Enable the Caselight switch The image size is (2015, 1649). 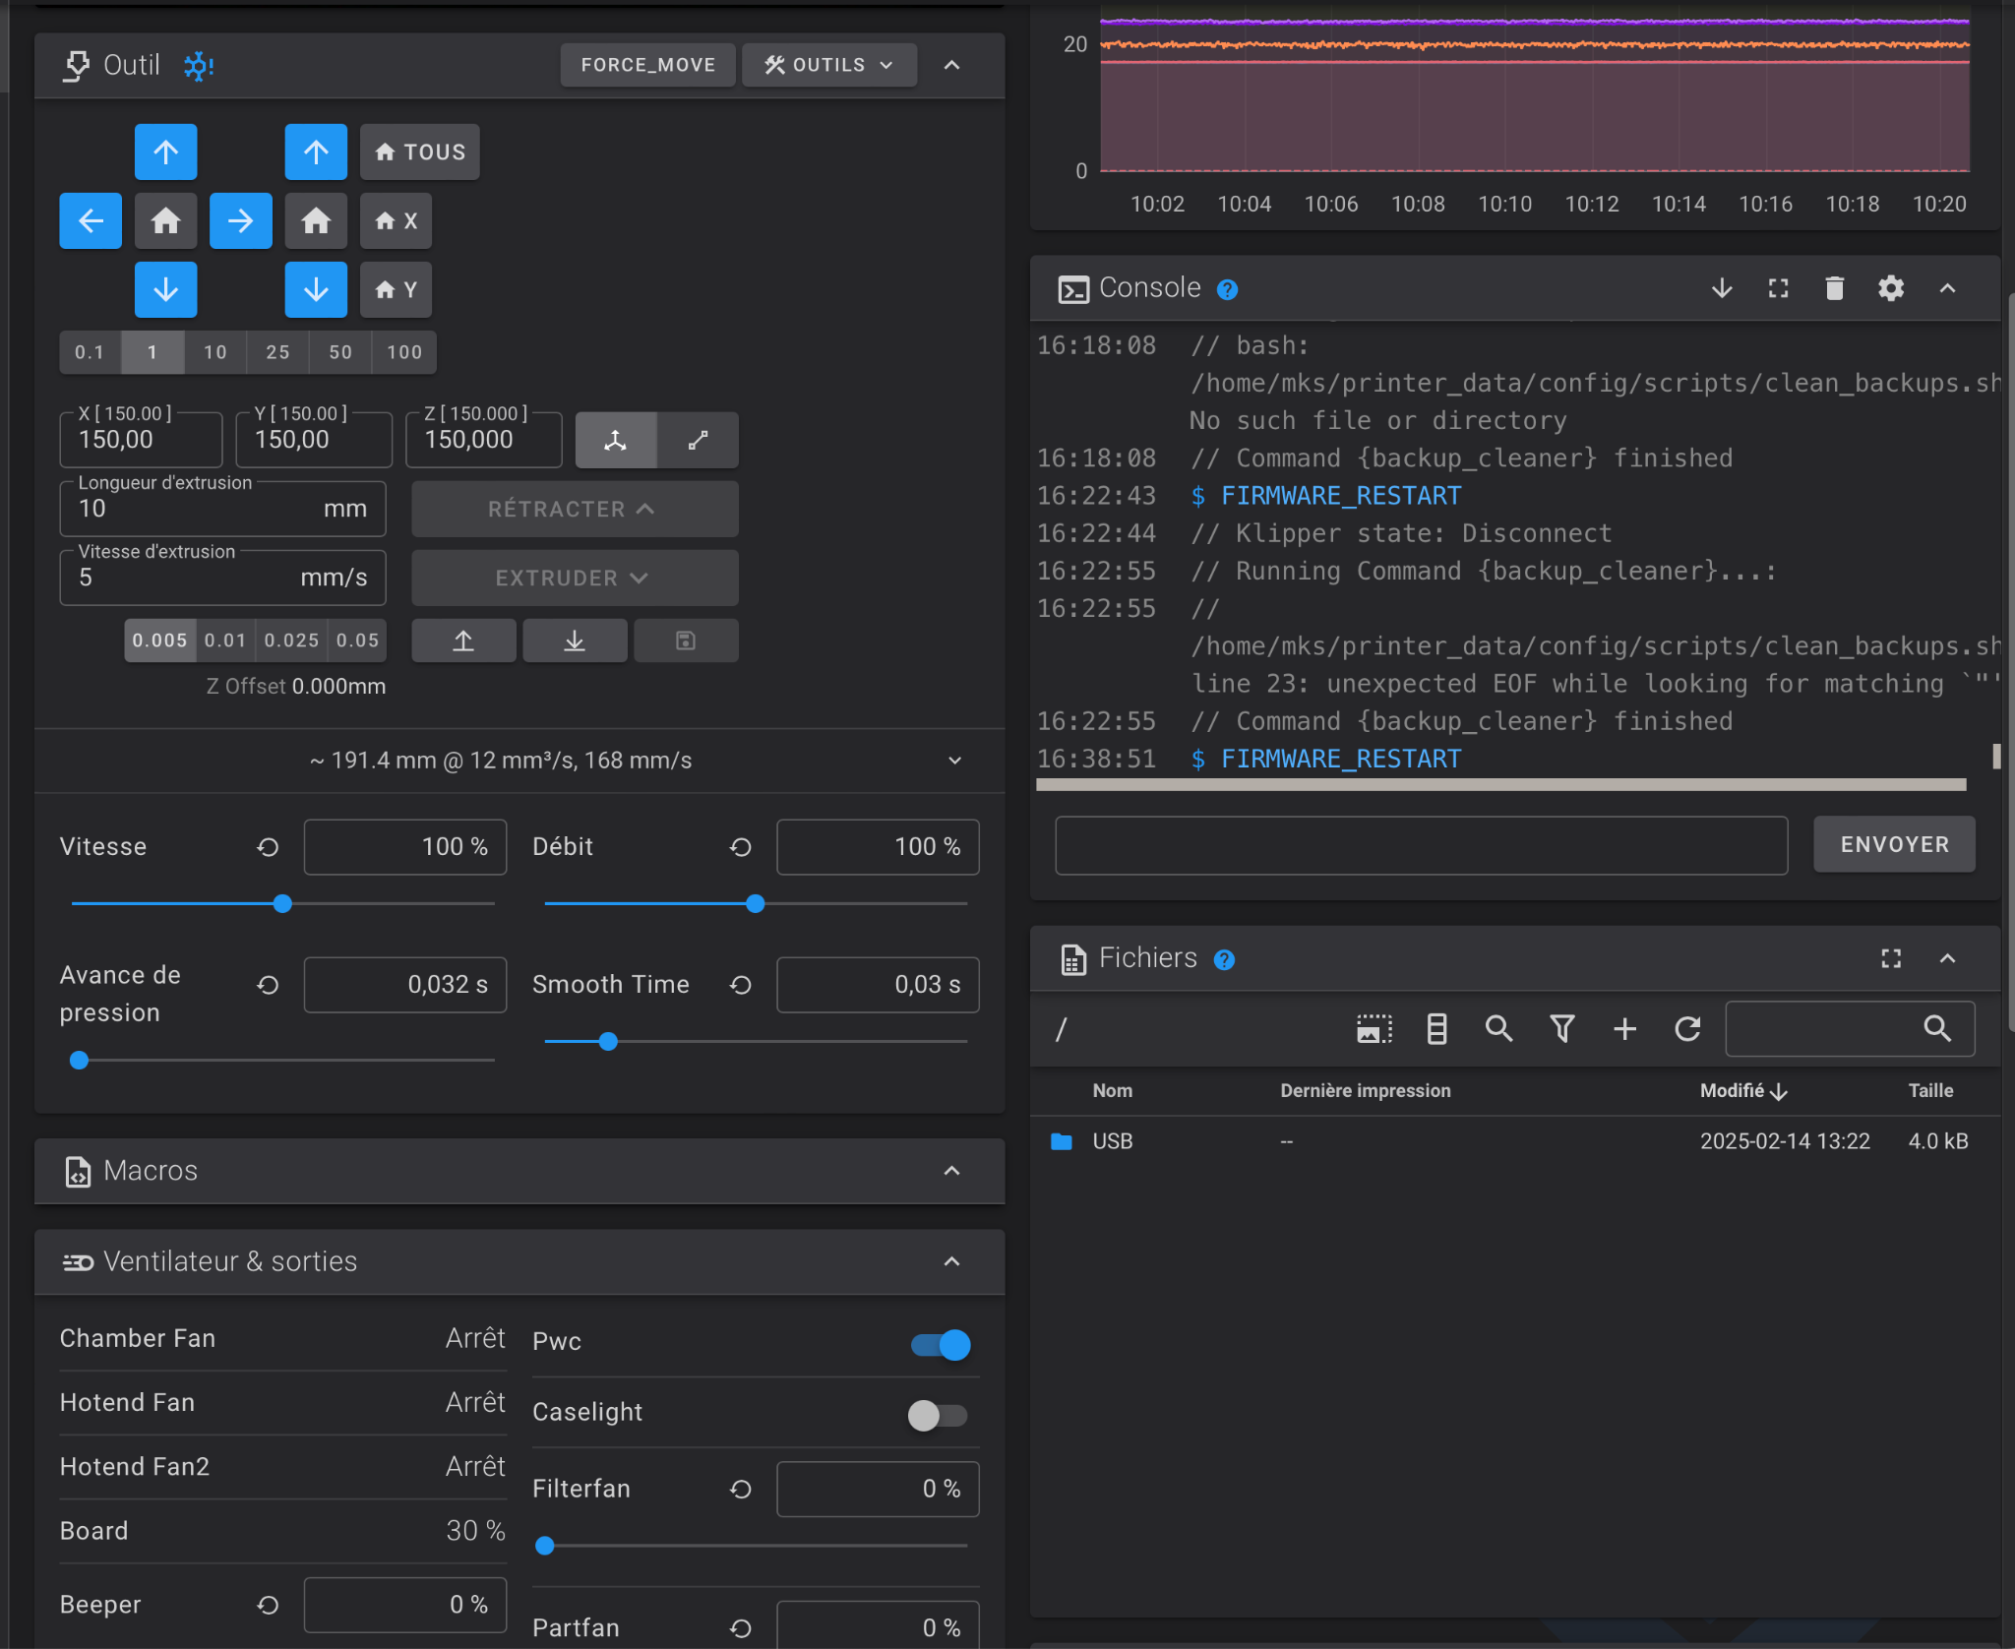[937, 1415]
